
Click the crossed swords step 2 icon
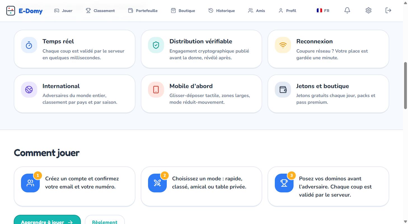[157, 183]
